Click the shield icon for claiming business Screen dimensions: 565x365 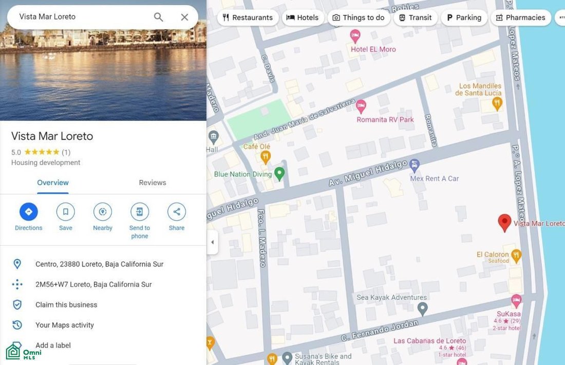pyautogui.click(x=17, y=305)
